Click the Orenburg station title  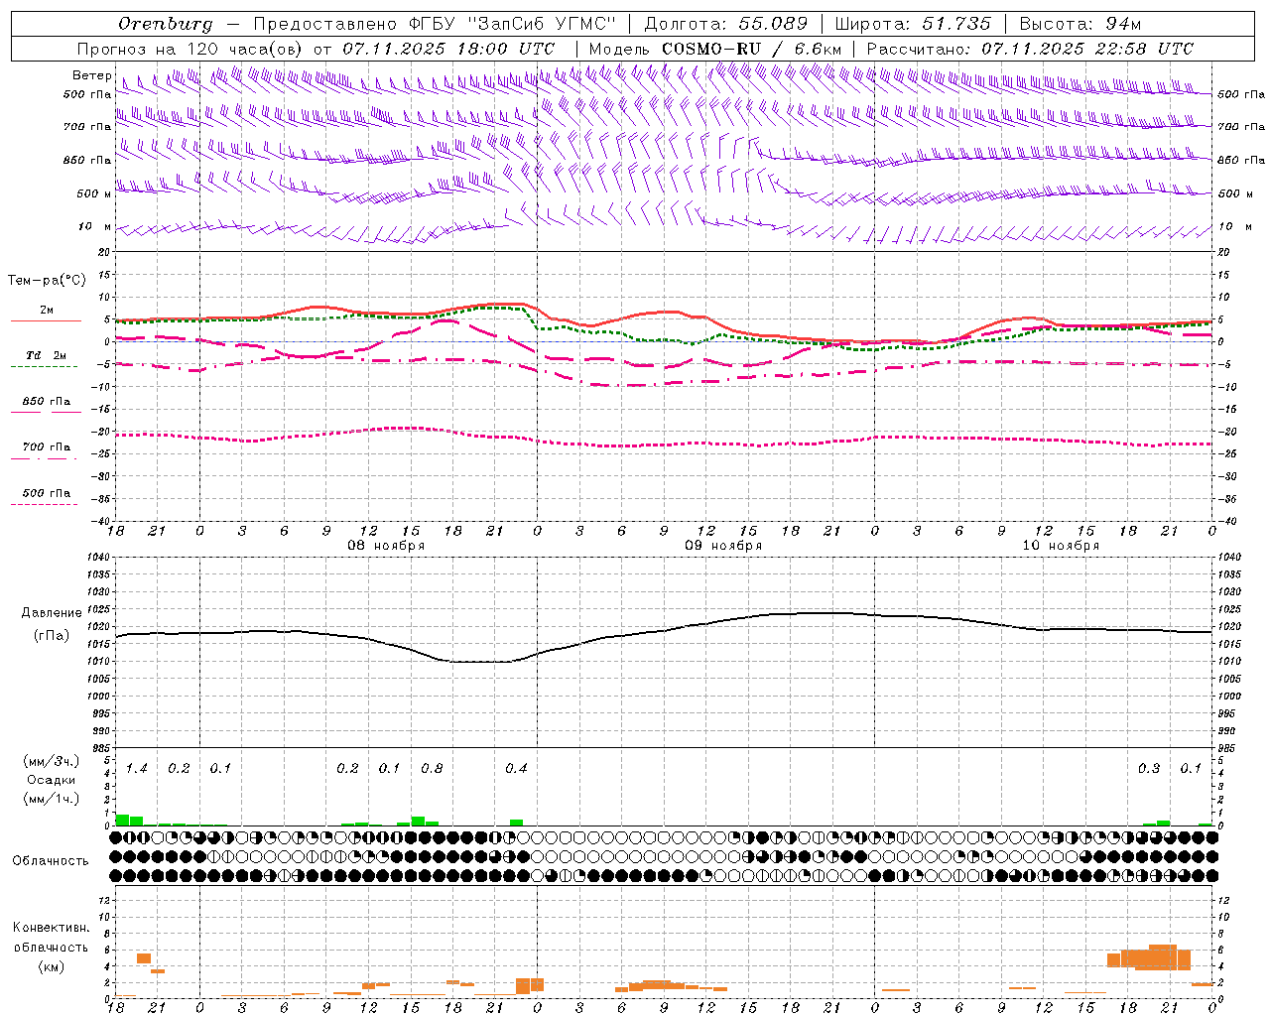tap(166, 24)
